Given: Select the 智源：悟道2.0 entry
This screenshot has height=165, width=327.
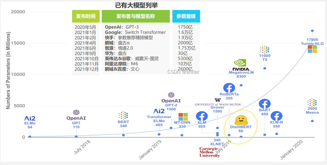Looking at the screenshot, I should click(119, 48).
